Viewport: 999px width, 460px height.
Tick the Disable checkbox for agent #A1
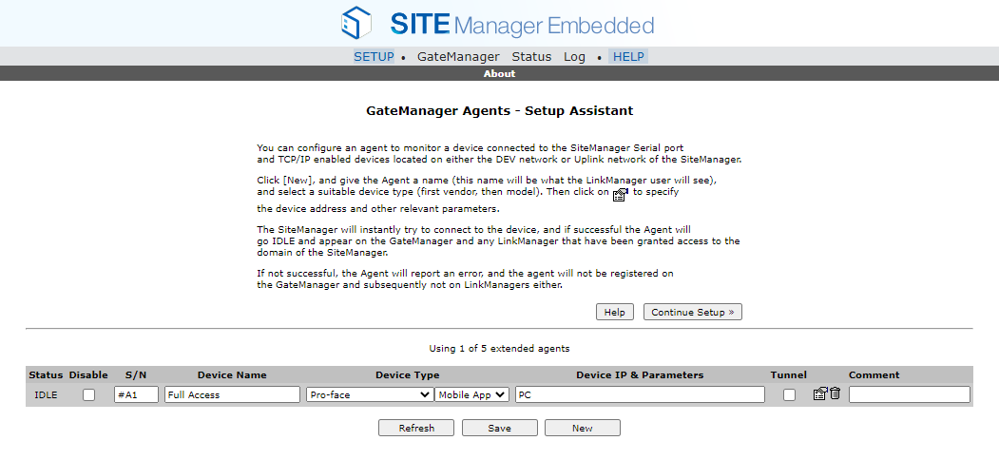(x=88, y=394)
